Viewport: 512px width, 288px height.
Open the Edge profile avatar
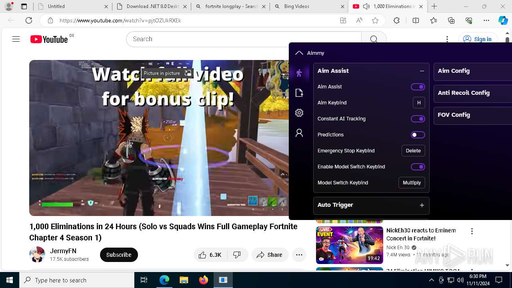9,6
